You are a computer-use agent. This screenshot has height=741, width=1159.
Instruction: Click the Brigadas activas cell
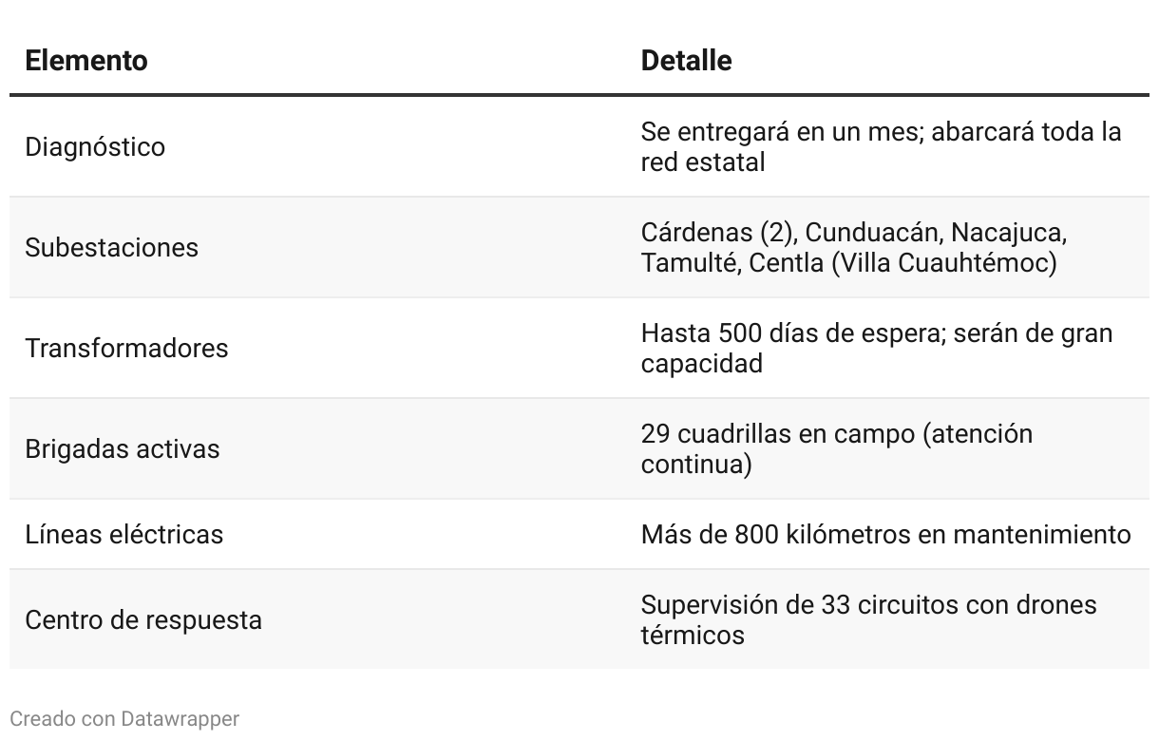122,449
